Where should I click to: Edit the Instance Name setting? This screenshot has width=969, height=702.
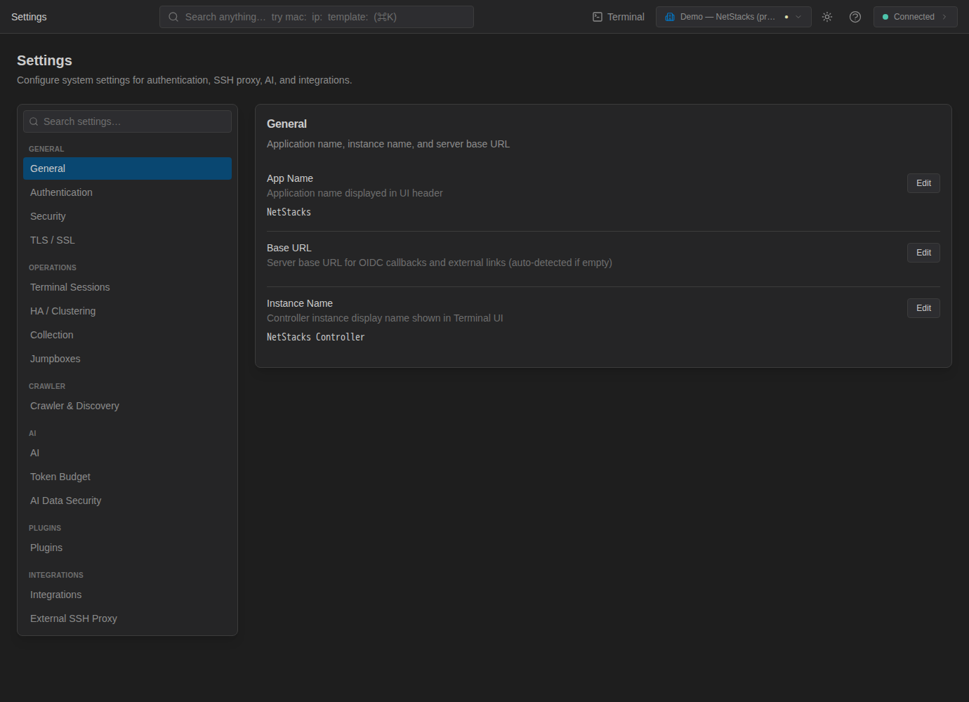click(x=923, y=308)
